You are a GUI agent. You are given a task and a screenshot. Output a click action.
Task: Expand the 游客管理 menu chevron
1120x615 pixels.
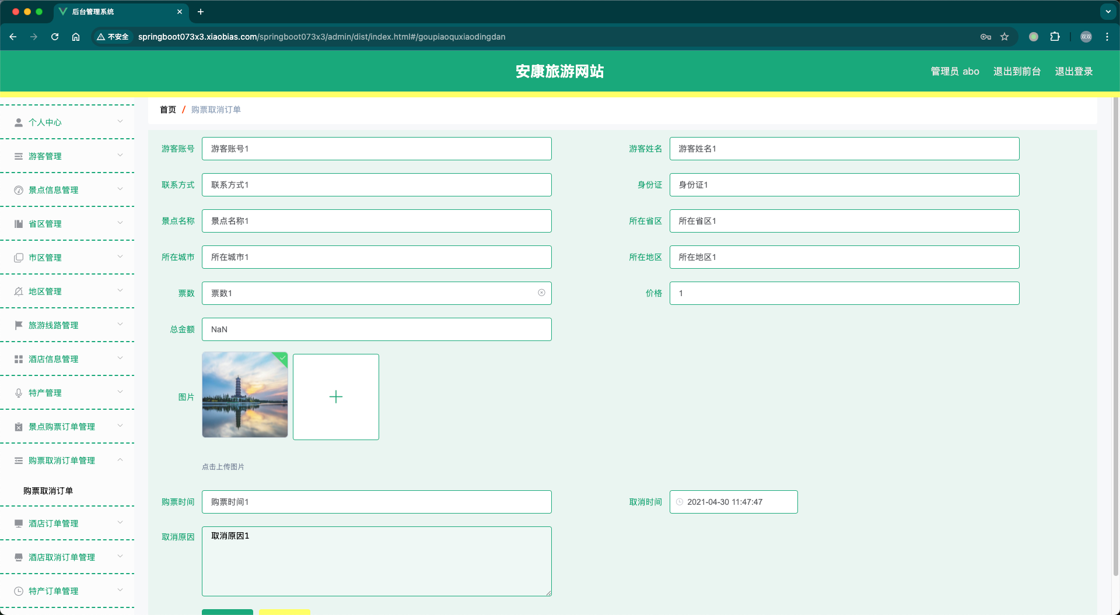click(x=120, y=155)
